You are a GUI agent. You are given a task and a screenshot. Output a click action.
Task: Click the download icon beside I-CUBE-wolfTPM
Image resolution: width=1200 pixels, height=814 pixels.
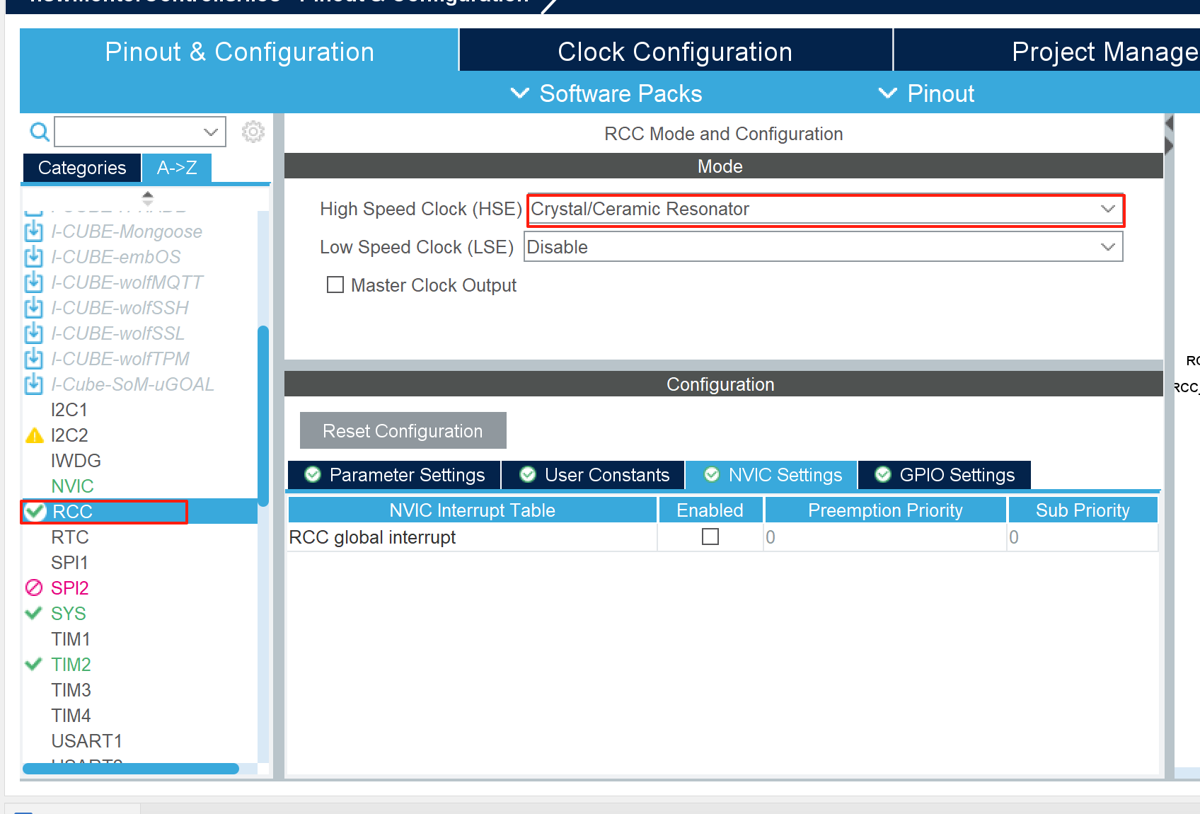pos(33,359)
